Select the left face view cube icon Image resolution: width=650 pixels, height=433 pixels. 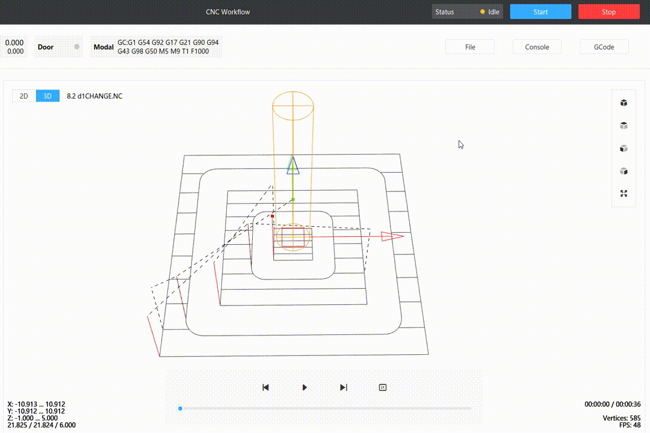[624, 149]
